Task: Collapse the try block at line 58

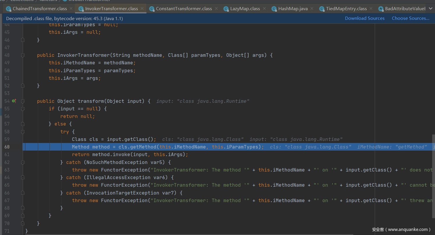Action: point(23,132)
